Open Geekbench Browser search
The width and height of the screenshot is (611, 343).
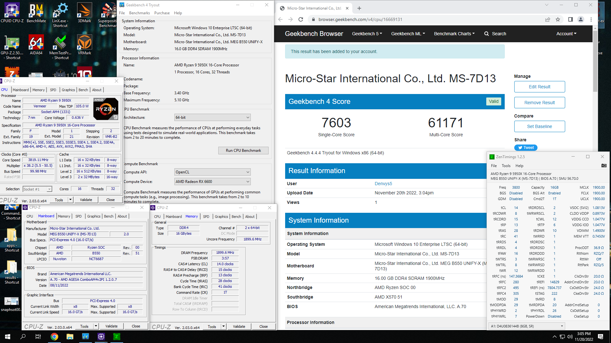[x=495, y=34]
